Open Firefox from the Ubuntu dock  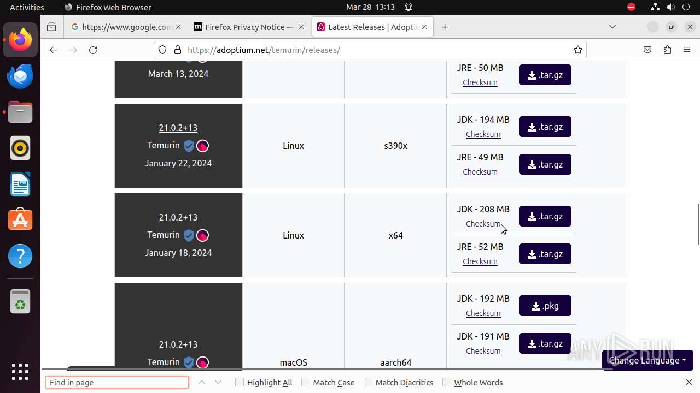click(x=20, y=40)
